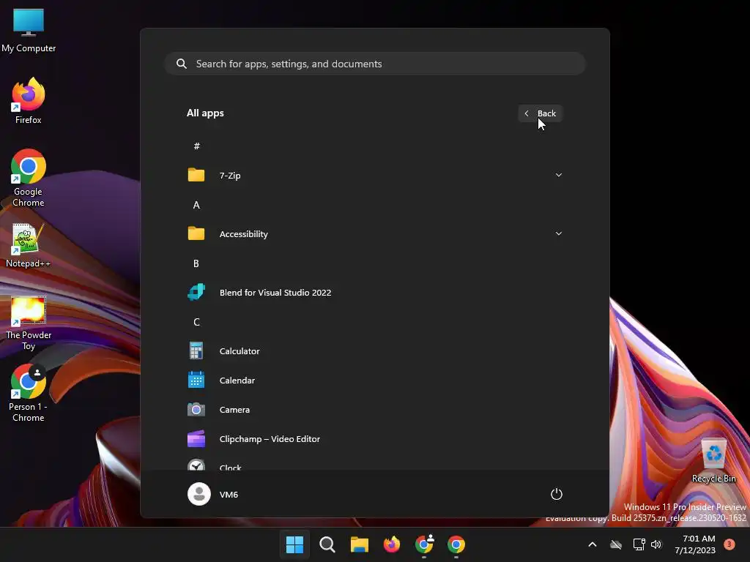The height and width of the screenshot is (562, 750).
Task: Jump to letter via # header
Action: pyautogui.click(x=196, y=146)
